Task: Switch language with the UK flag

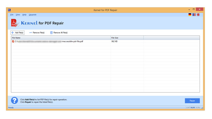Action: click(x=198, y=15)
